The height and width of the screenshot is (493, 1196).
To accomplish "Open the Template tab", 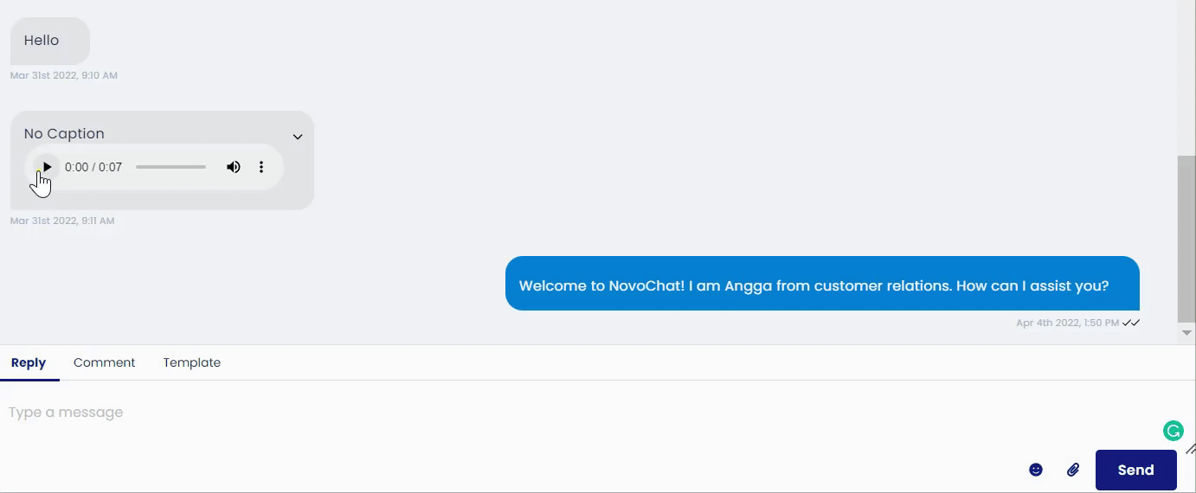I will [192, 362].
